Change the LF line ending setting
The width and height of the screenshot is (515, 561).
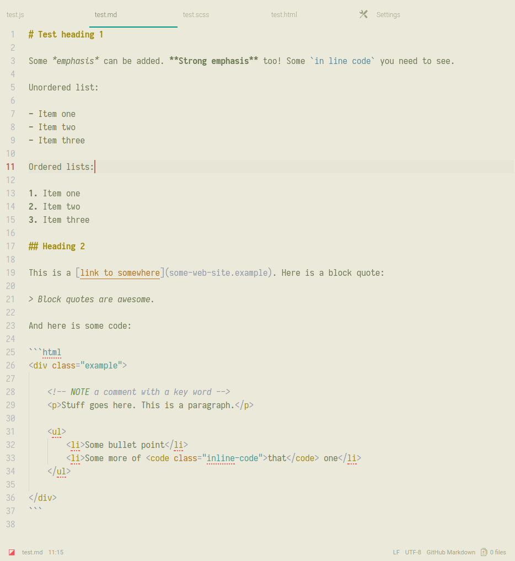tap(396, 552)
